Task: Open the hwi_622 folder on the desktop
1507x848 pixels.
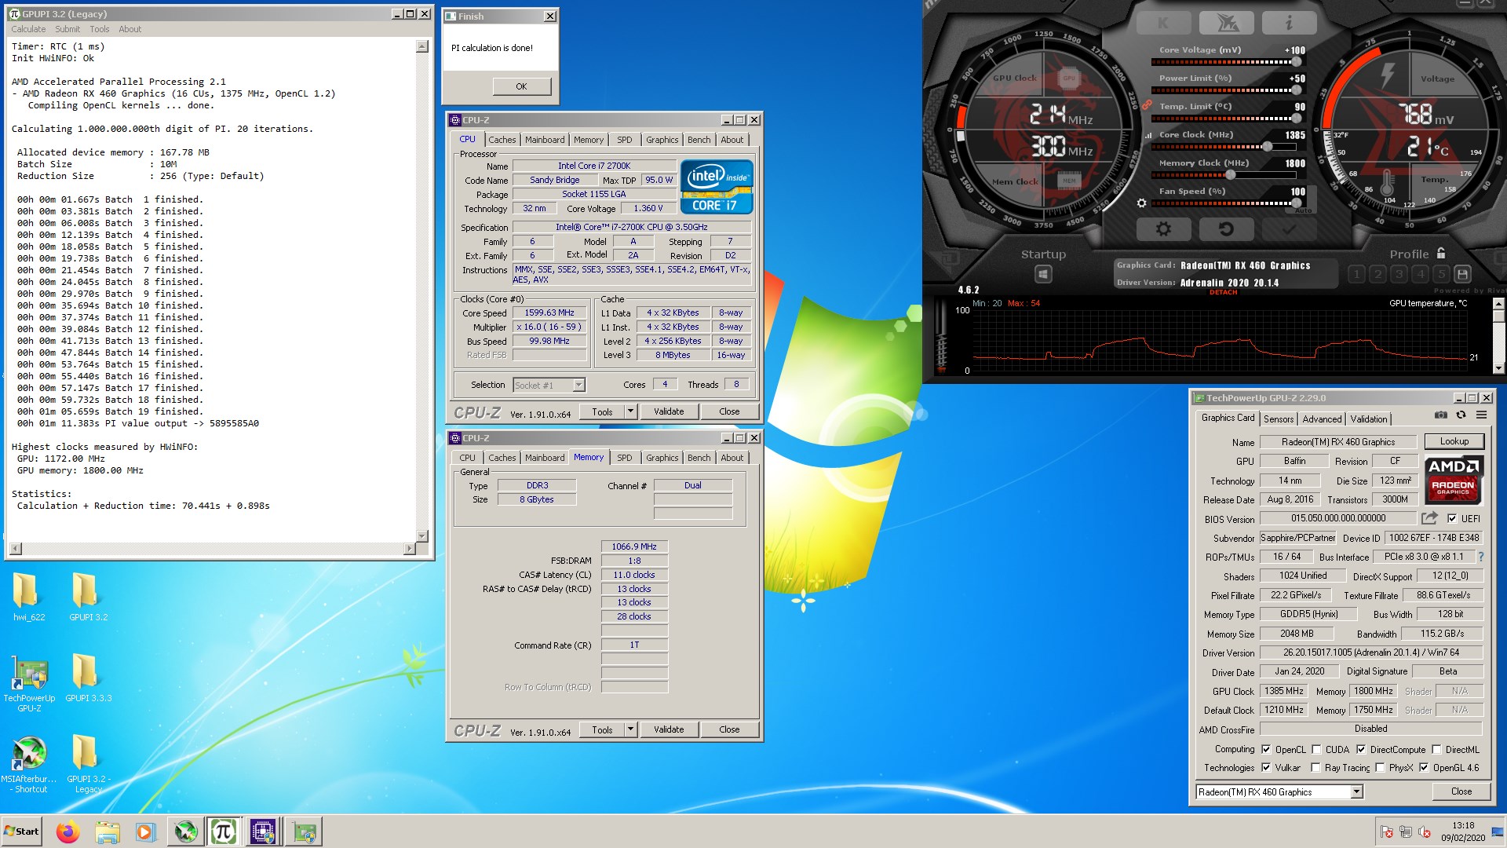Action: coord(28,596)
